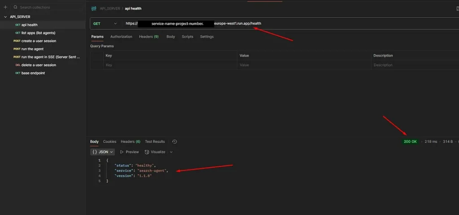Click the Visualize icon in the response toolbar

tap(146, 152)
